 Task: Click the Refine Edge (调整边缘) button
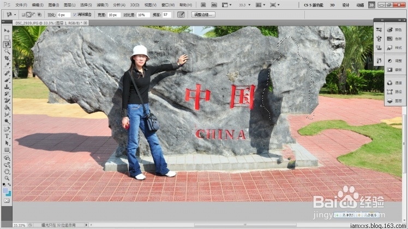tap(203, 15)
